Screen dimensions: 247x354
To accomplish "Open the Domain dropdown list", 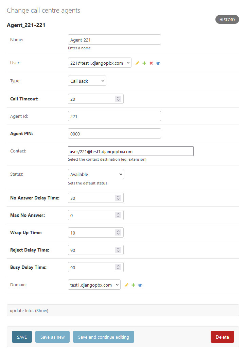I will (94, 285).
